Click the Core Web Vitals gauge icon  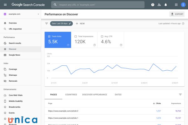5,95
